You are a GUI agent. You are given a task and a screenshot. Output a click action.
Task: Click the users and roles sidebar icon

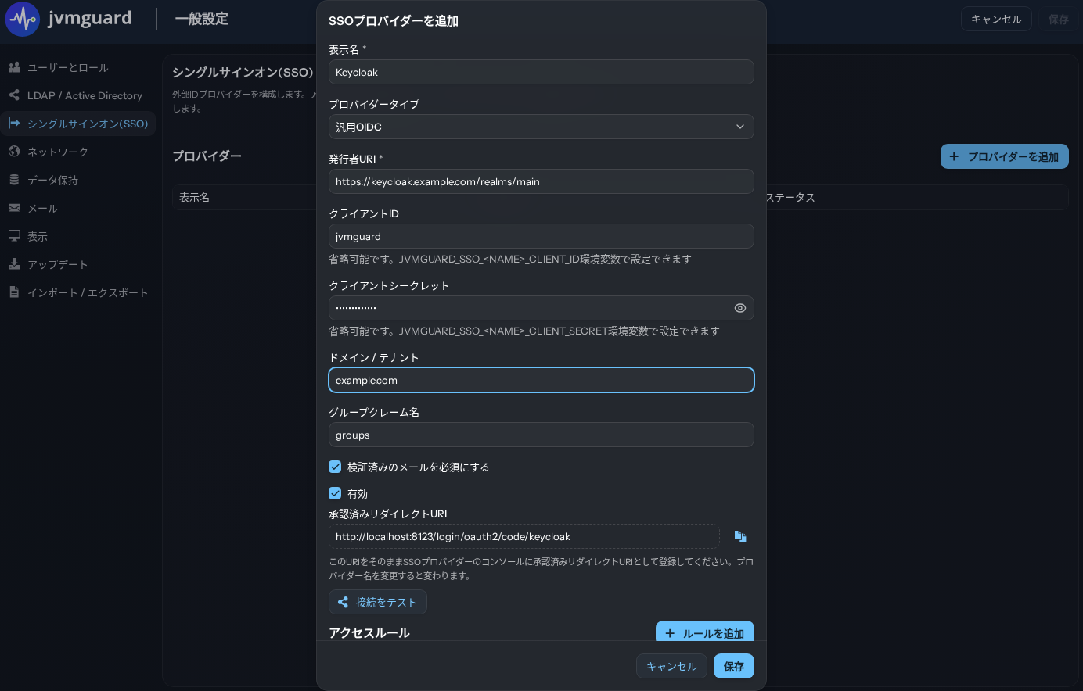tap(14, 67)
